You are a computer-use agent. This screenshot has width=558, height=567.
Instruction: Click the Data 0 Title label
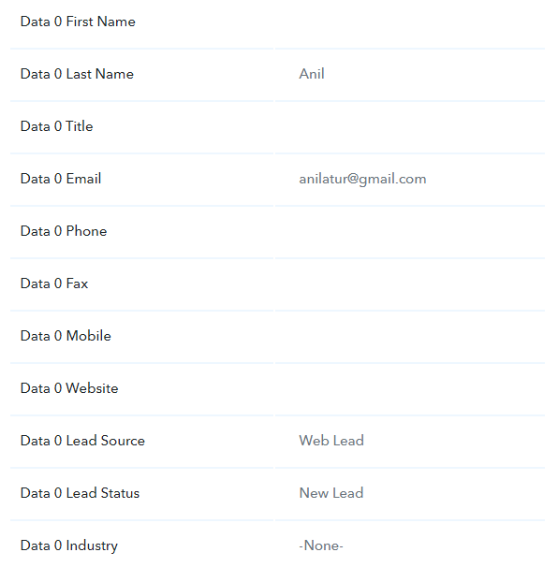[x=57, y=126]
